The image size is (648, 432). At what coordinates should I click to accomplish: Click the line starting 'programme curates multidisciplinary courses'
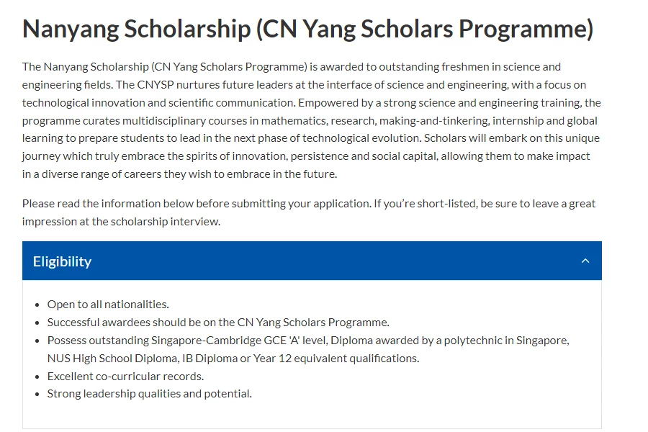point(310,121)
